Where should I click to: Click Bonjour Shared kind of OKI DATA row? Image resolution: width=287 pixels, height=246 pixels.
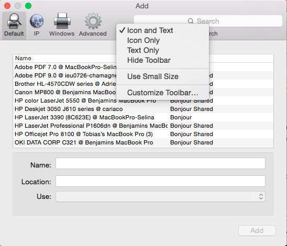tap(192, 142)
